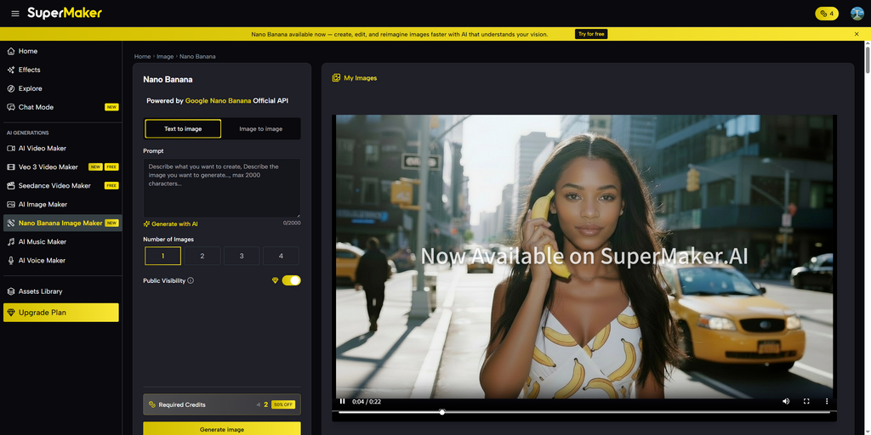Click the Home breadcrumb link

pos(142,57)
